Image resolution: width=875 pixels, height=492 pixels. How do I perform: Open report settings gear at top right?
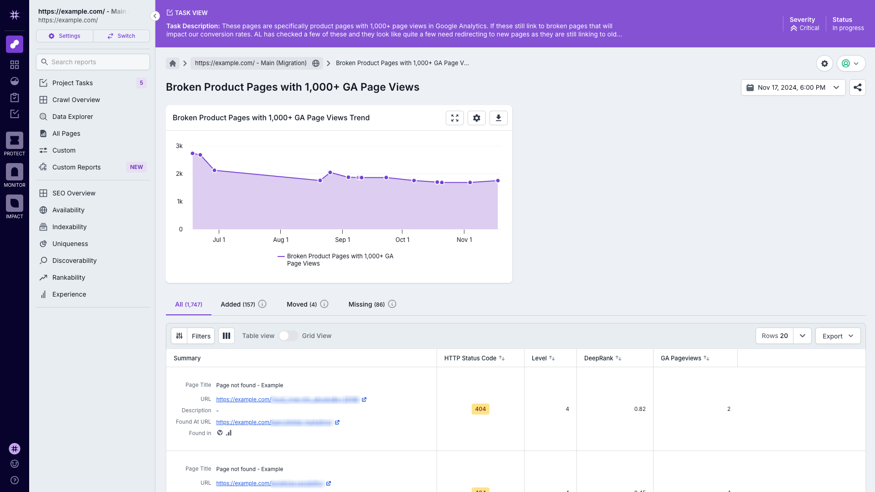(824, 63)
